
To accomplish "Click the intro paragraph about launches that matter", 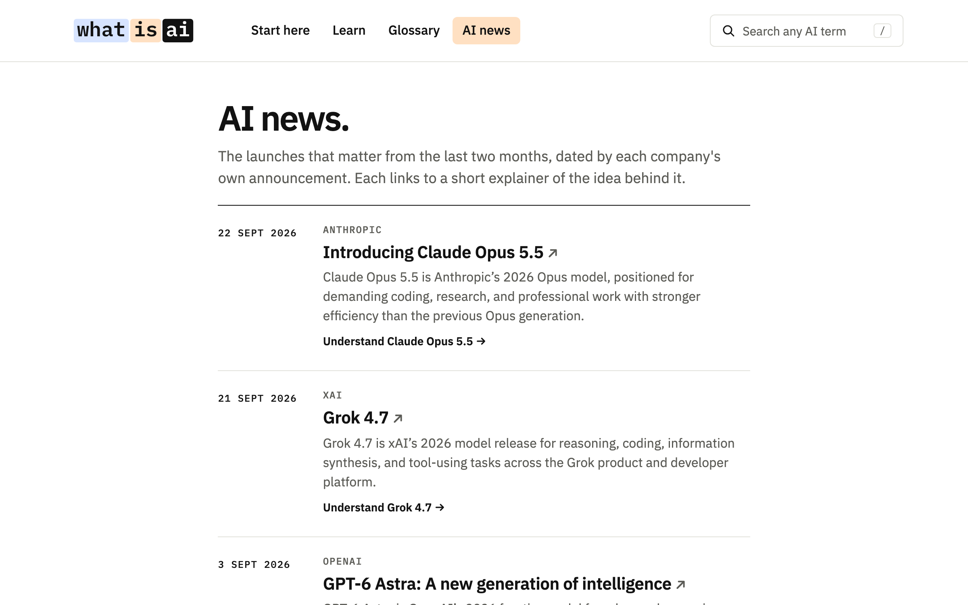I will (469, 167).
